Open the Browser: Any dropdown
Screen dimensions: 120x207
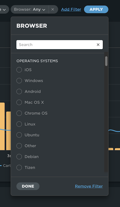[30, 9]
